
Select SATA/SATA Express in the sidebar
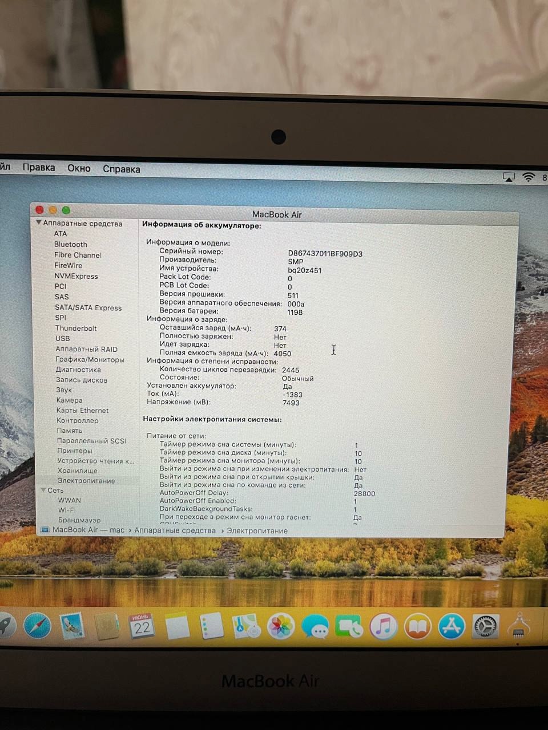pos(88,308)
